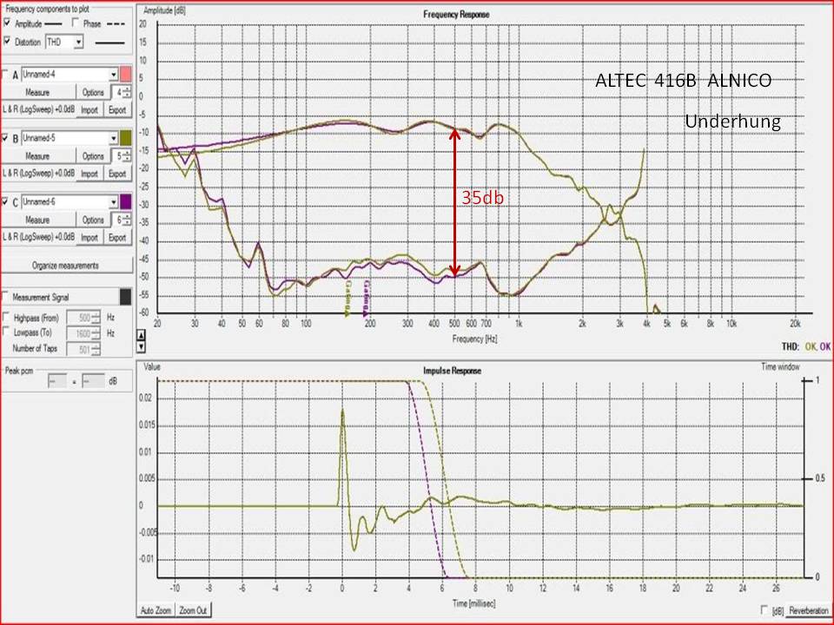
Task: Adjust the stepper showing 6 in slot C
Action: [x=122, y=220]
